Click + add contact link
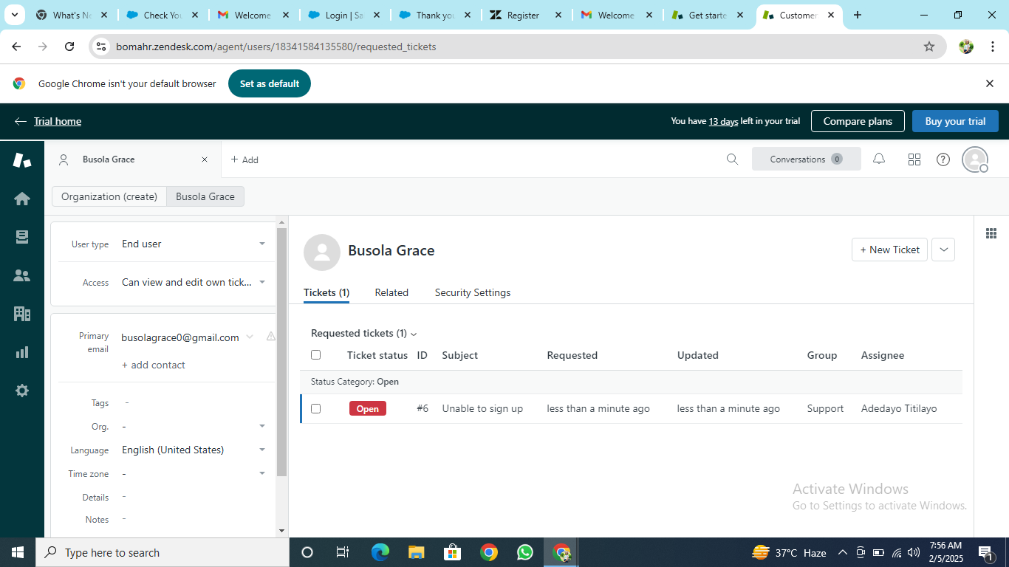The width and height of the screenshot is (1009, 567). (x=154, y=365)
